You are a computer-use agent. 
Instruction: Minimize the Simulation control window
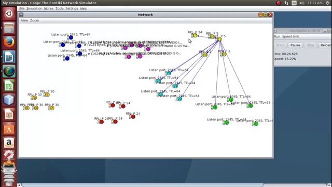pos(325,31)
